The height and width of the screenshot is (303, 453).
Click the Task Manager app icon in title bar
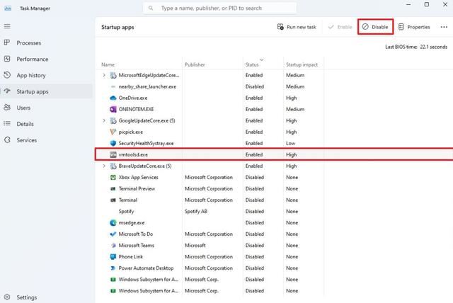click(8, 8)
